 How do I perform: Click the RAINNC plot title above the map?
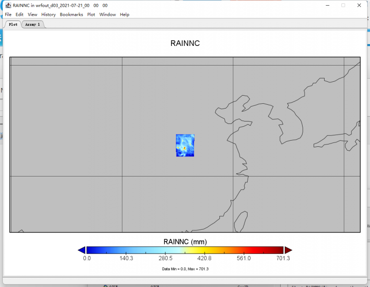(185, 44)
